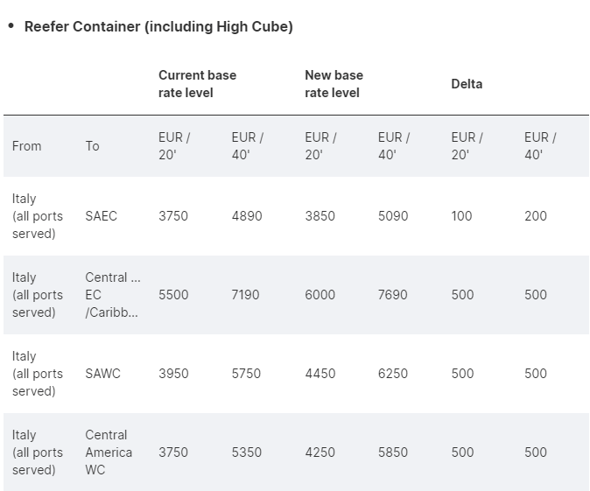Click the delta value 200
The image size is (590, 491).
[535, 216]
